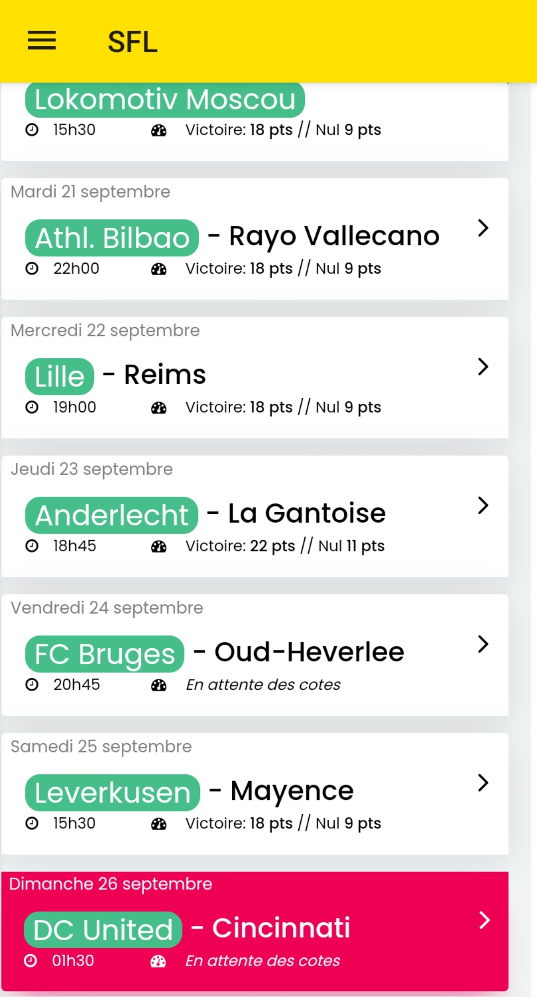
Task: Tap the odds gauge icon under FC Bruges
Action: tap(159, 685)
